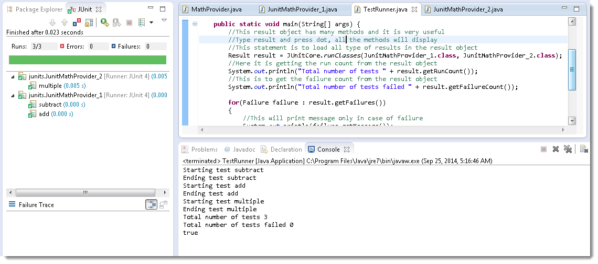Open the Problems view tab

(x=200, y=150)
